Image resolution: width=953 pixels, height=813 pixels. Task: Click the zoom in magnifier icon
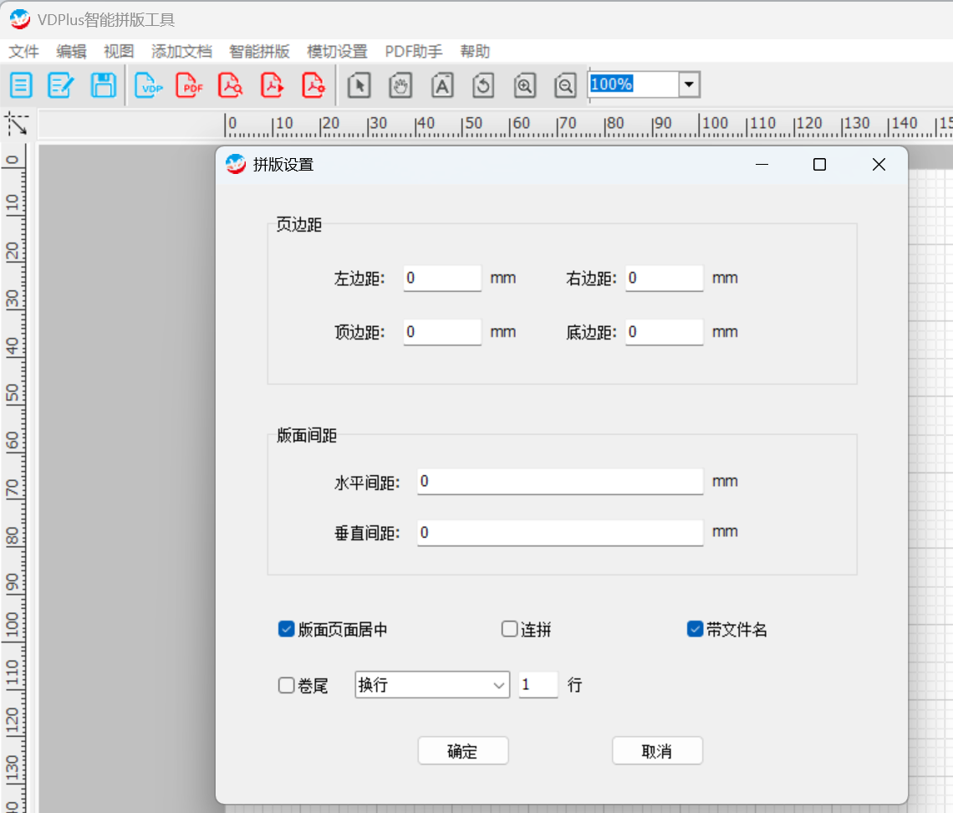tap(524, 85)
